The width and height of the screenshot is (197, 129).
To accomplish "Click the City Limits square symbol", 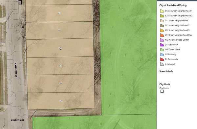I will [162, 91].
